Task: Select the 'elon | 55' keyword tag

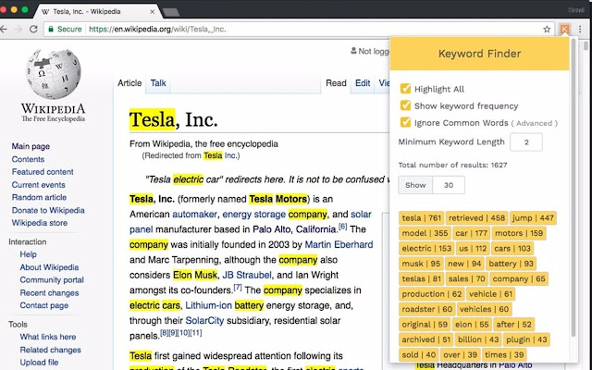Action: pos(472,325)
